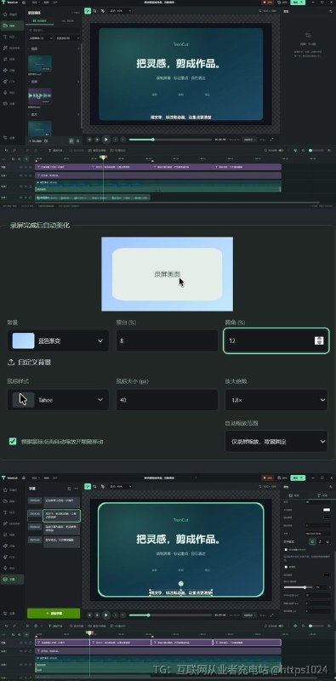Click the red record button in lower TronCut title bar
The height and width of the screenshot is (681, 336).
coord(267,478)
